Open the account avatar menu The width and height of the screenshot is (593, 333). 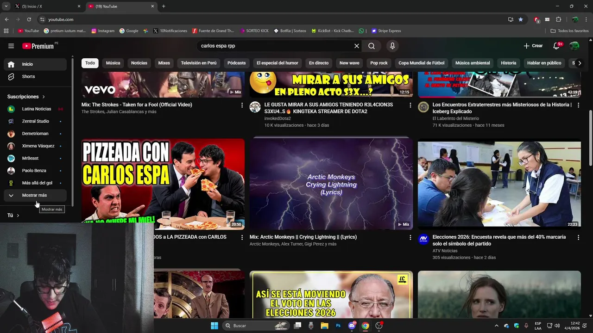tap(574, 46)
